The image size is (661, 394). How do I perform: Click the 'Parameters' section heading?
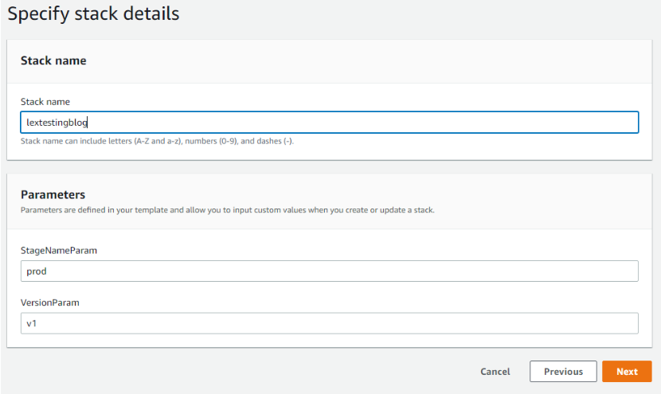point(53,194)
